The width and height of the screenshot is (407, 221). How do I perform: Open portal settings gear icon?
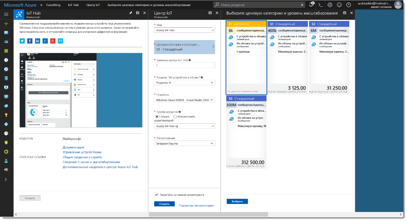(330, 5)
